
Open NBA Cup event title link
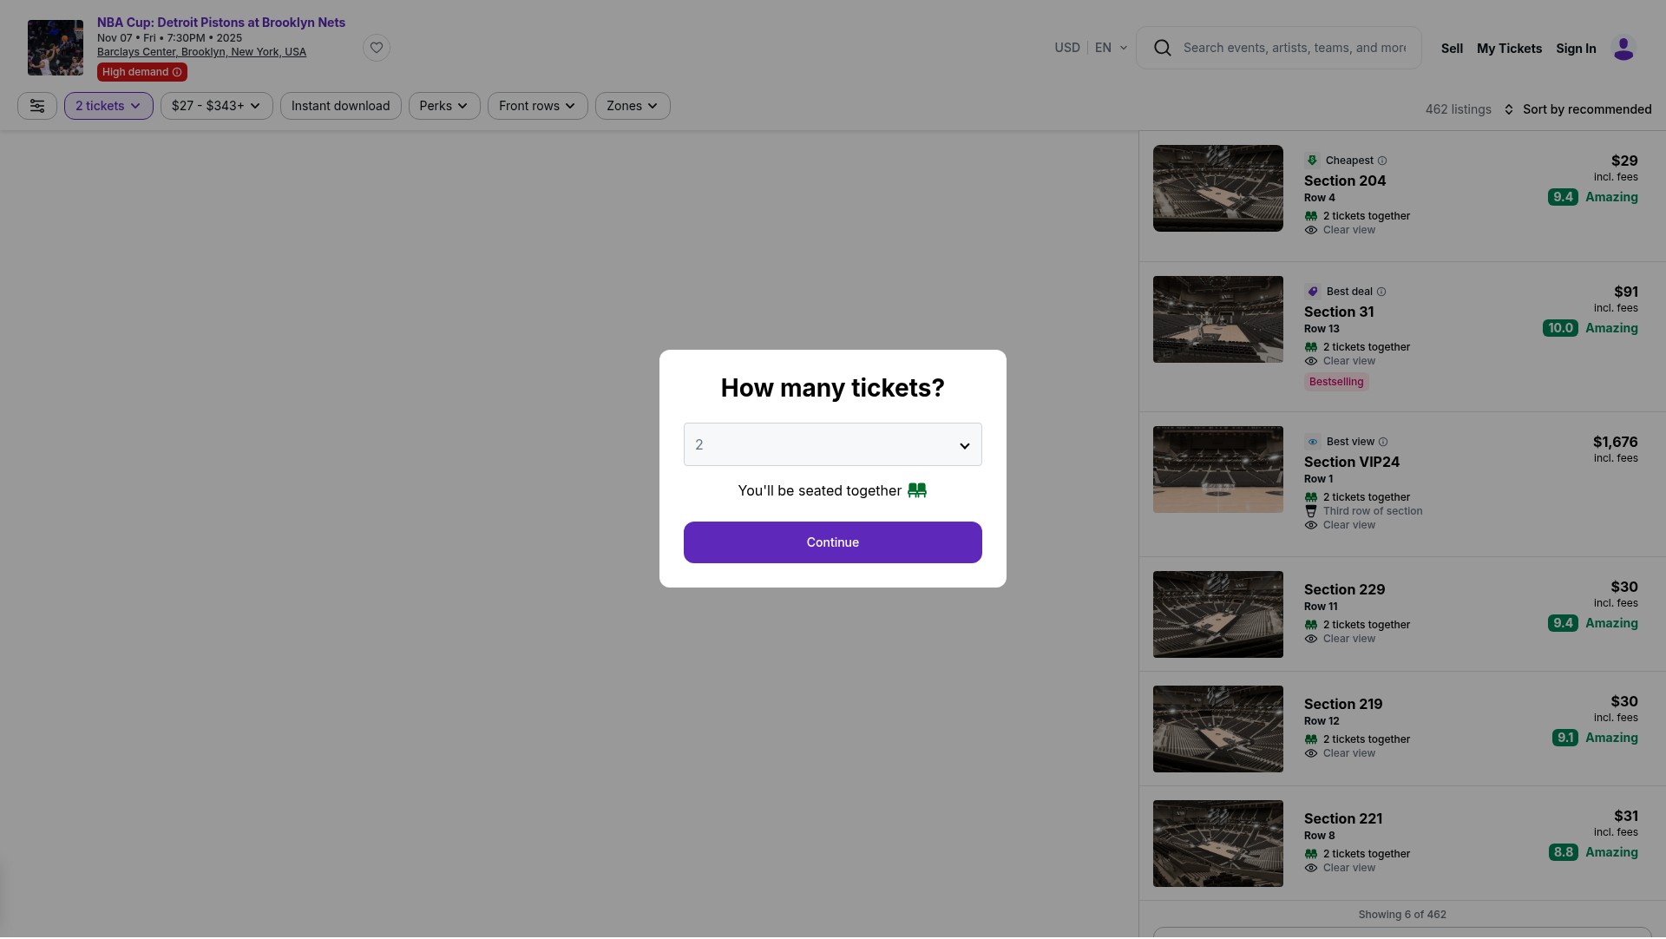point(221,23)
